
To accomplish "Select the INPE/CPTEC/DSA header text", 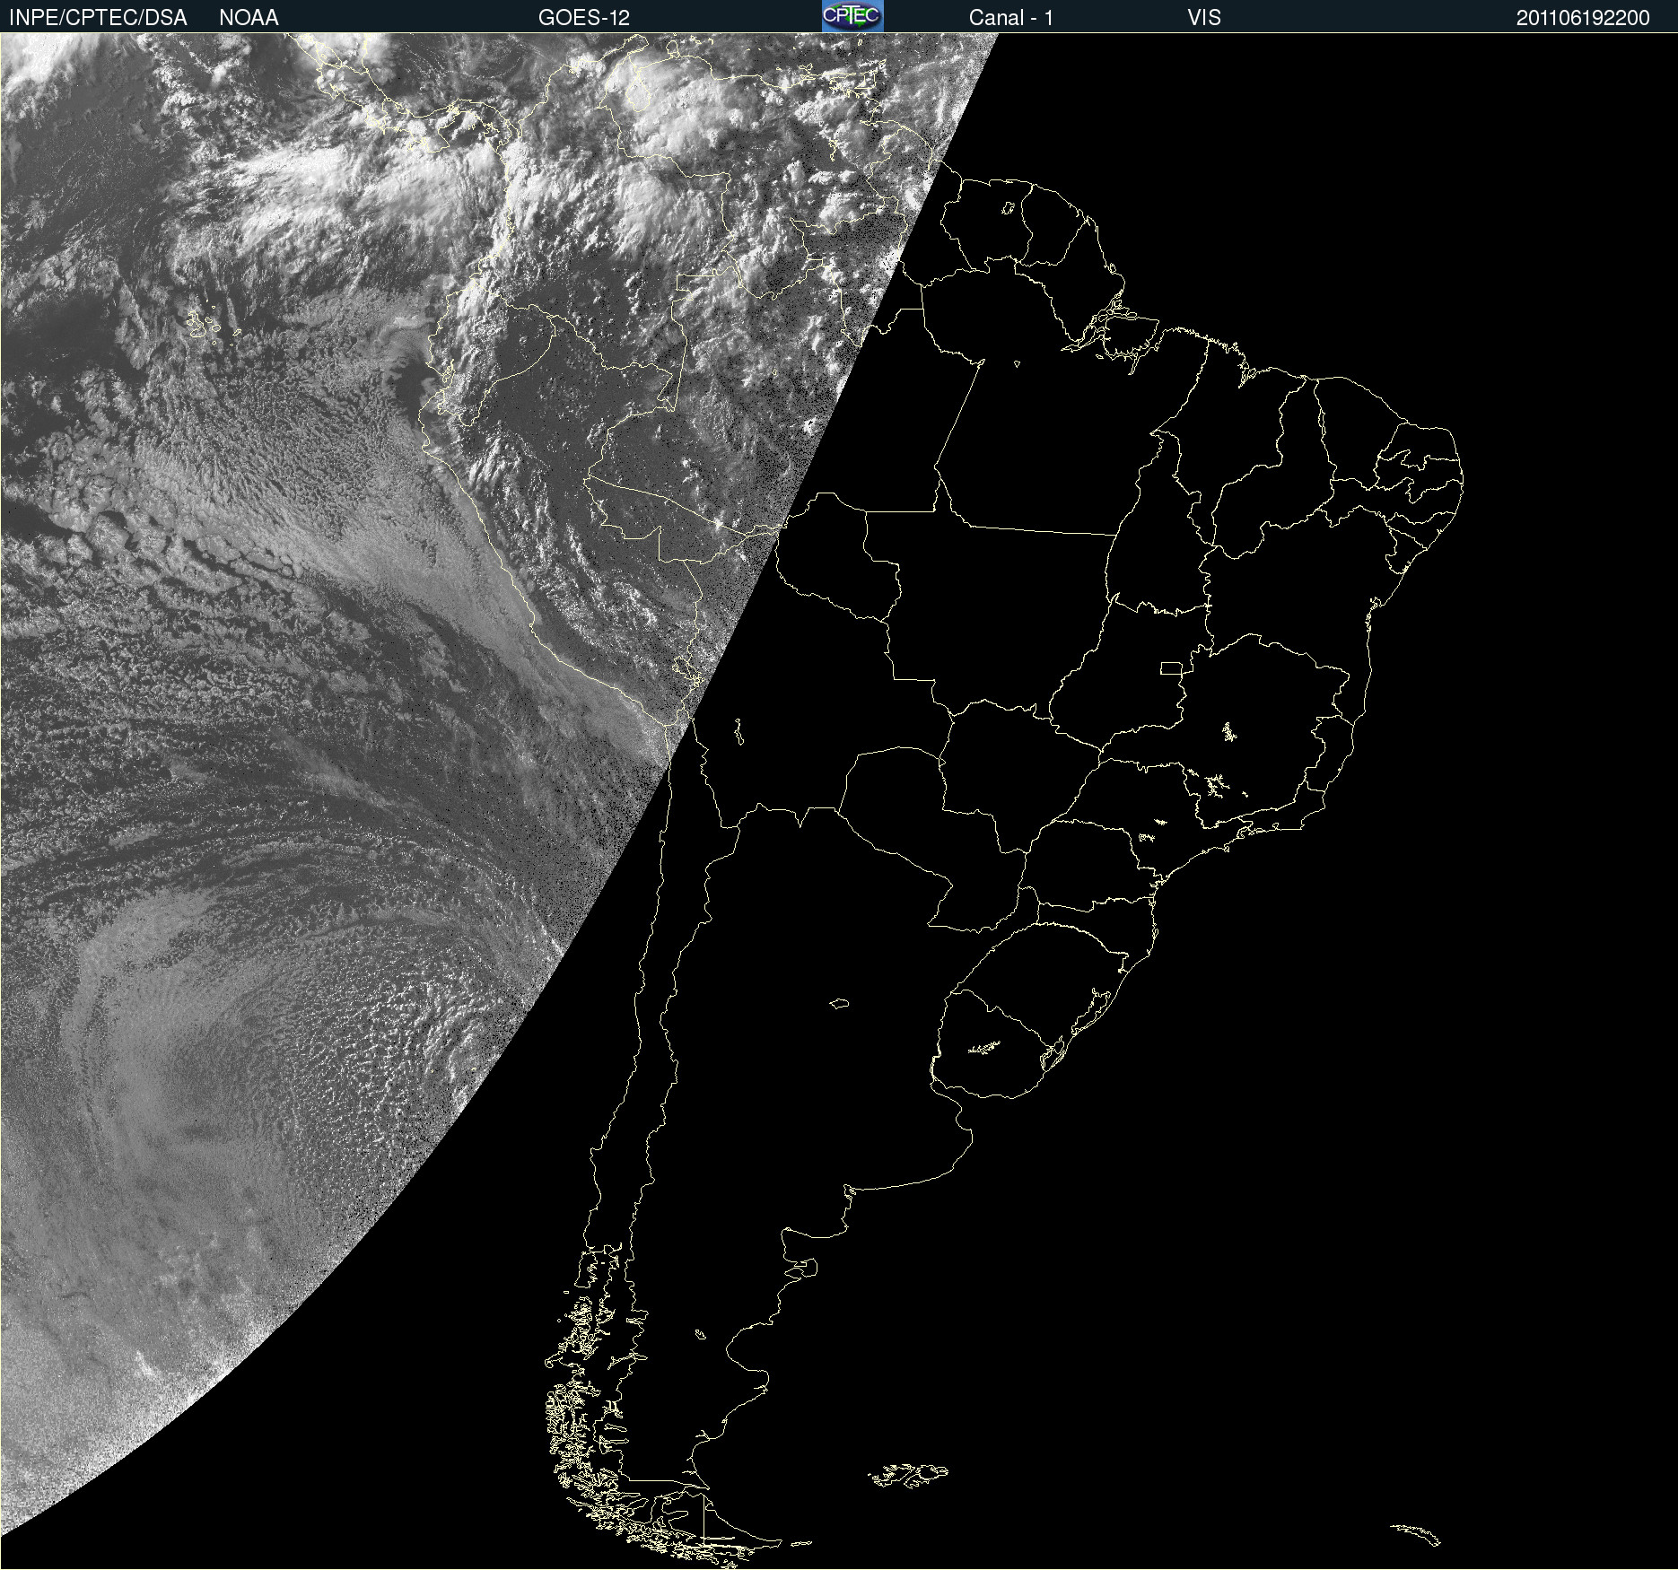I will [98, 17].
